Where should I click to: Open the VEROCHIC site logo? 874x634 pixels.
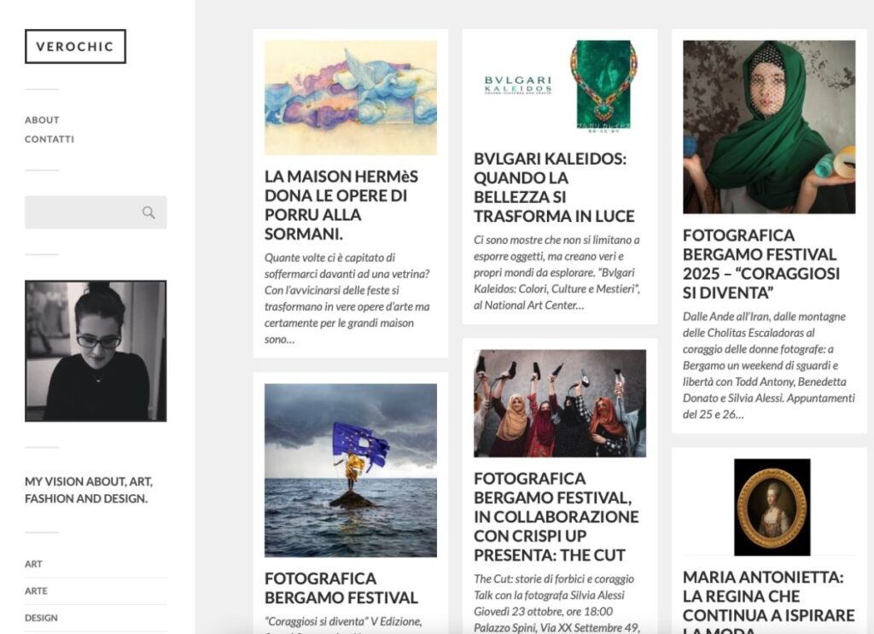point(75,46)
